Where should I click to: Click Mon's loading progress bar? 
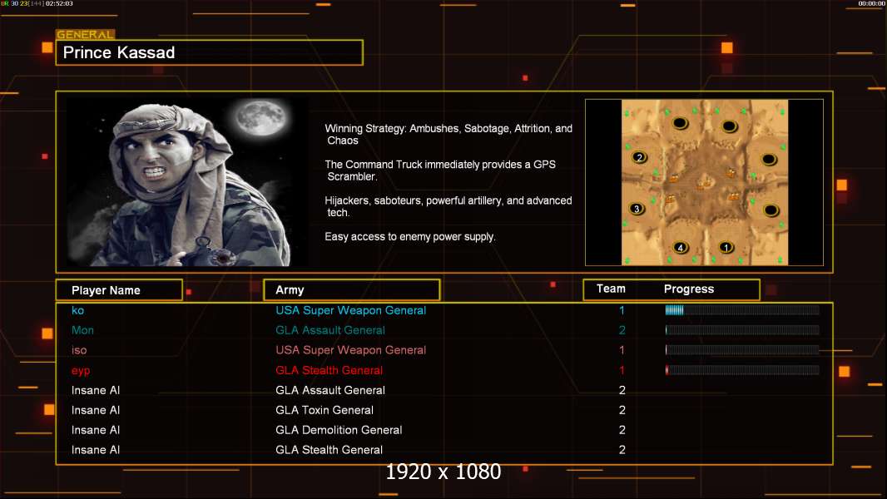pos(742,330)
